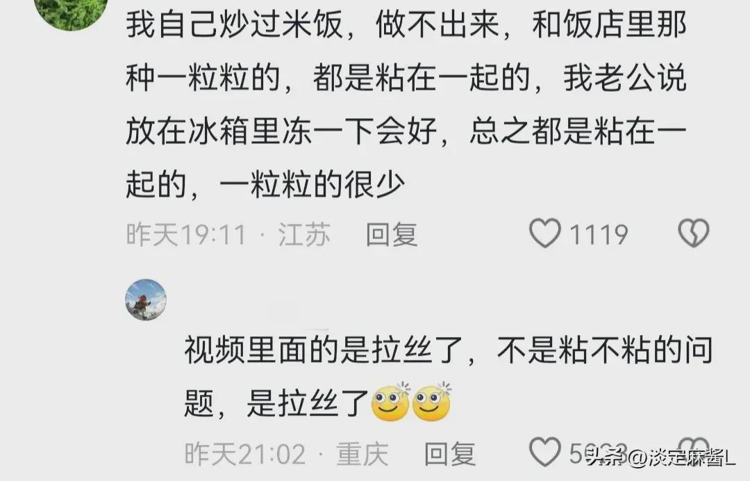Click the 1119 like count
The width and height of the screenshot is (750, 481).
tap(599, 234)
